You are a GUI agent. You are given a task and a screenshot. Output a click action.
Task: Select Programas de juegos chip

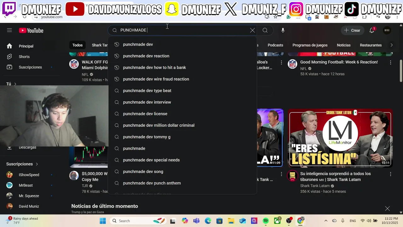[310, 45]
